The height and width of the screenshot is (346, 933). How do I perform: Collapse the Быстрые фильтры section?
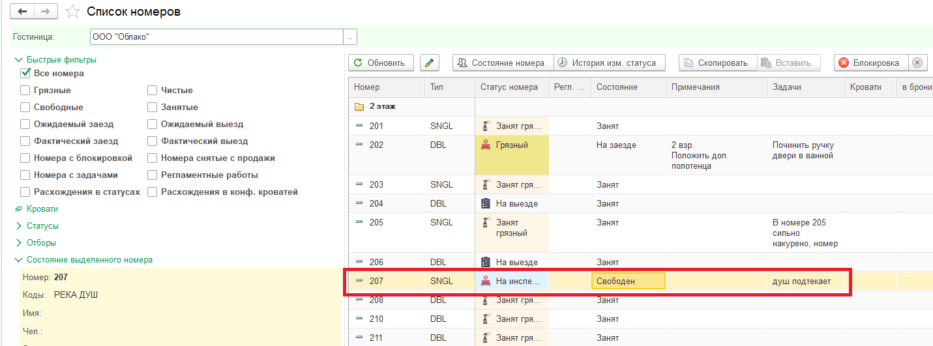[x=18, y=60]
